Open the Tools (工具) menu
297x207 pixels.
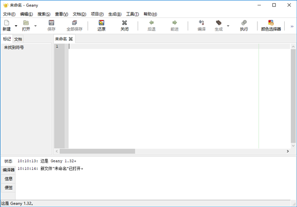coord(132,14)
